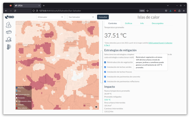The width and height of the screenshot is (190, 118).
Task: Click the page info icon in address bar
Action: click(37, 11)
